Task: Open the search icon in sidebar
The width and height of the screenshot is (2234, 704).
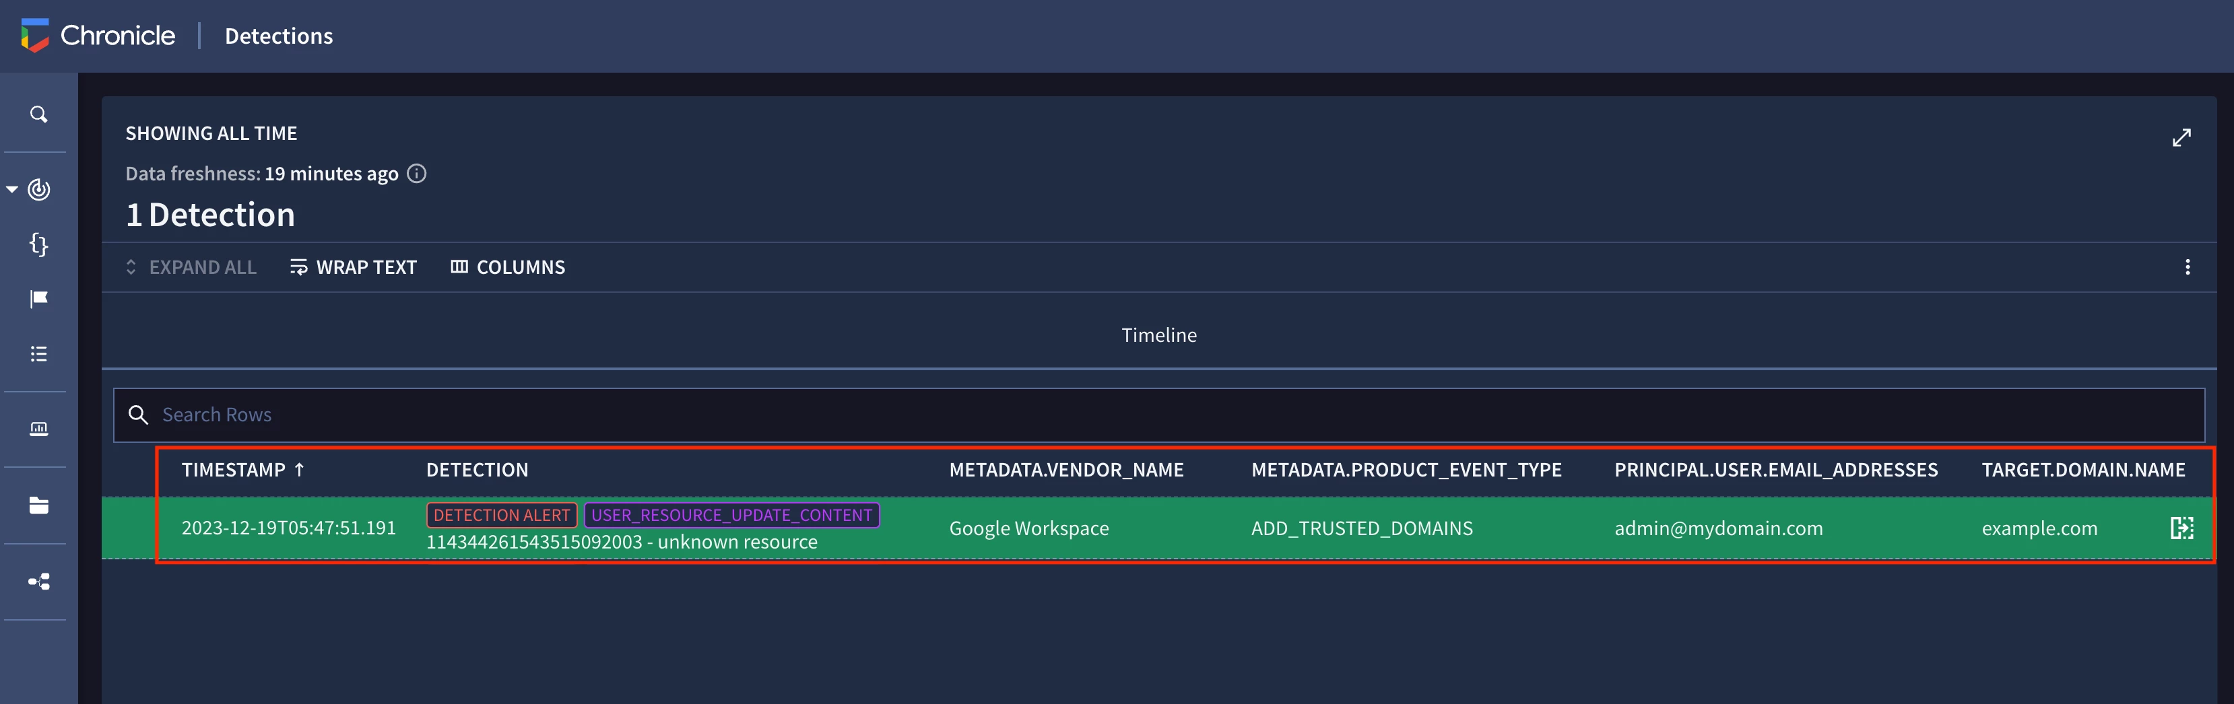Action: (39, 114)
